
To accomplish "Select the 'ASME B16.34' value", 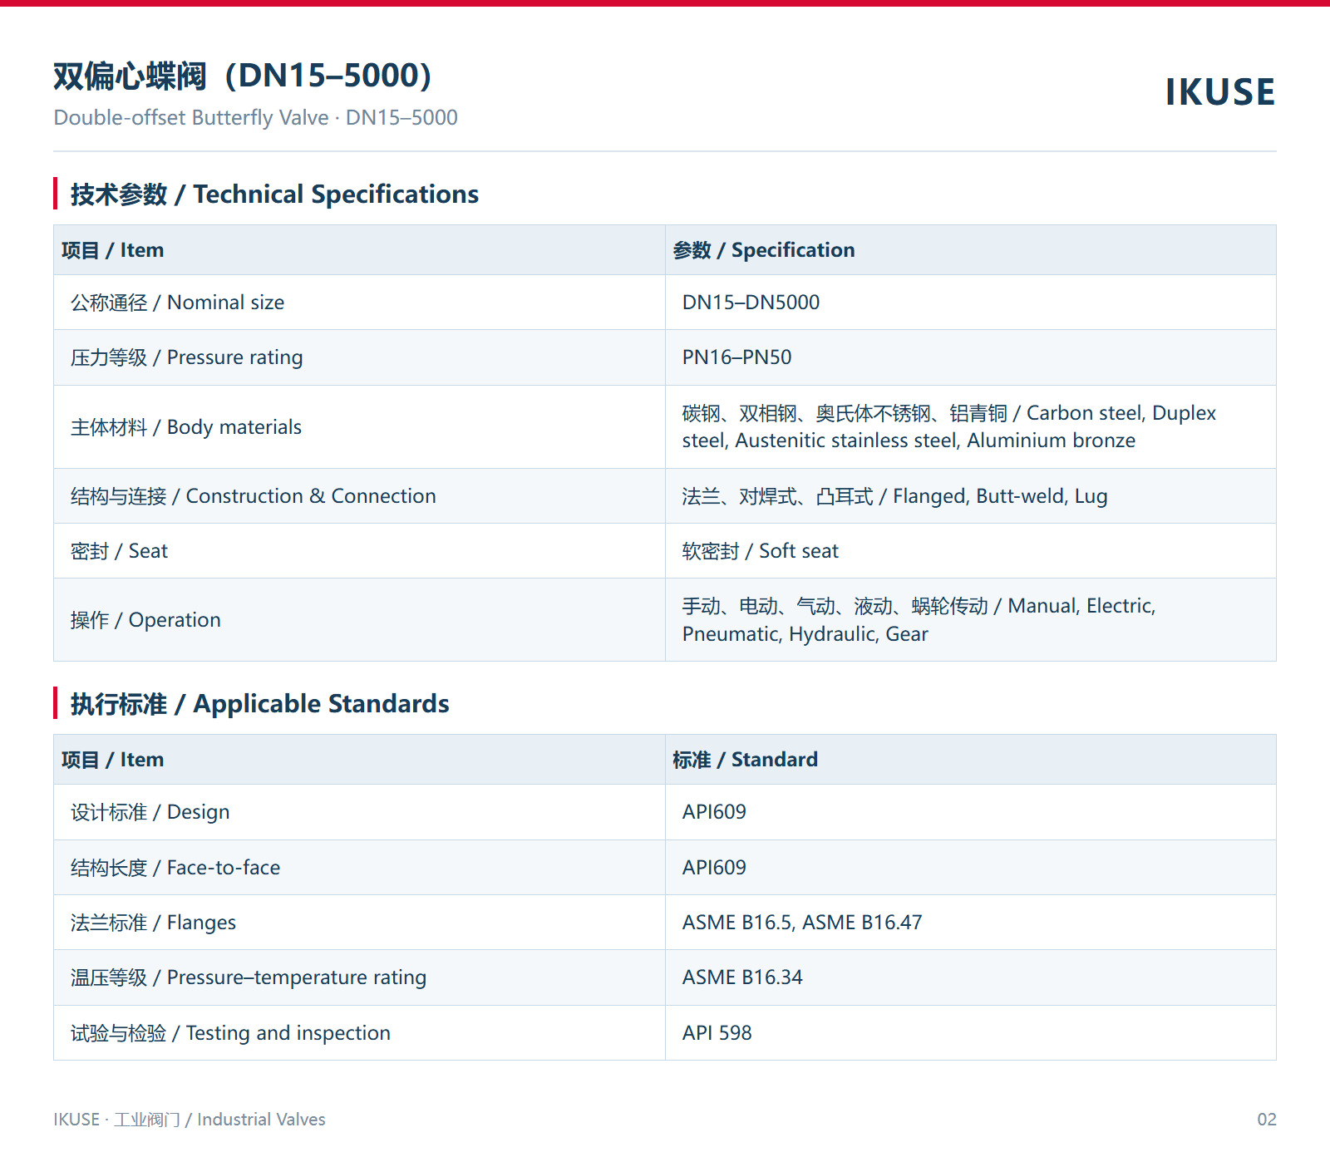I will coord(742,977).
